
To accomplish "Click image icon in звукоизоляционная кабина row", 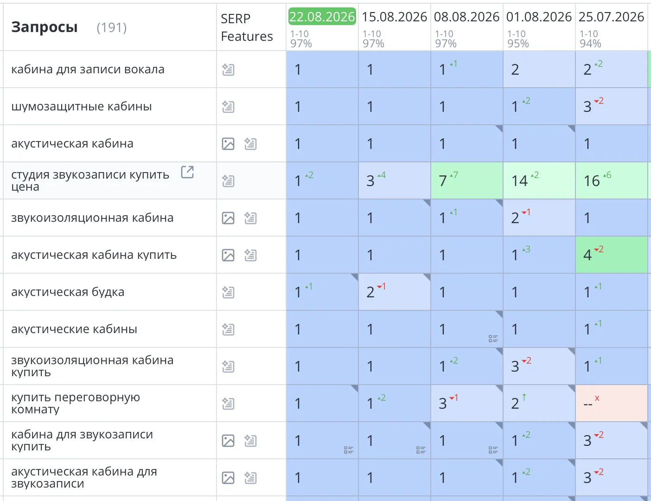I will coord(228,218).
